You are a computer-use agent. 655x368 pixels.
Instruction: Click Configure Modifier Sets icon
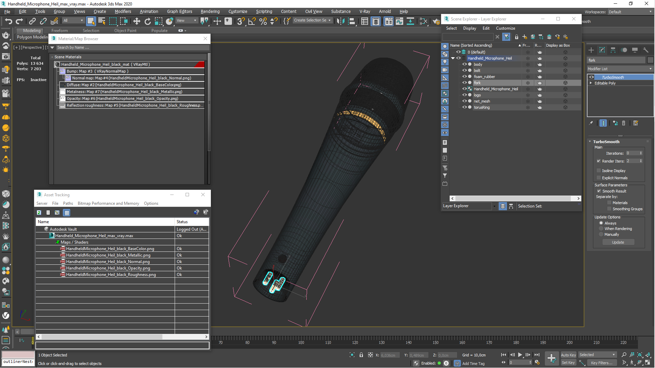(x=636, y=123)
